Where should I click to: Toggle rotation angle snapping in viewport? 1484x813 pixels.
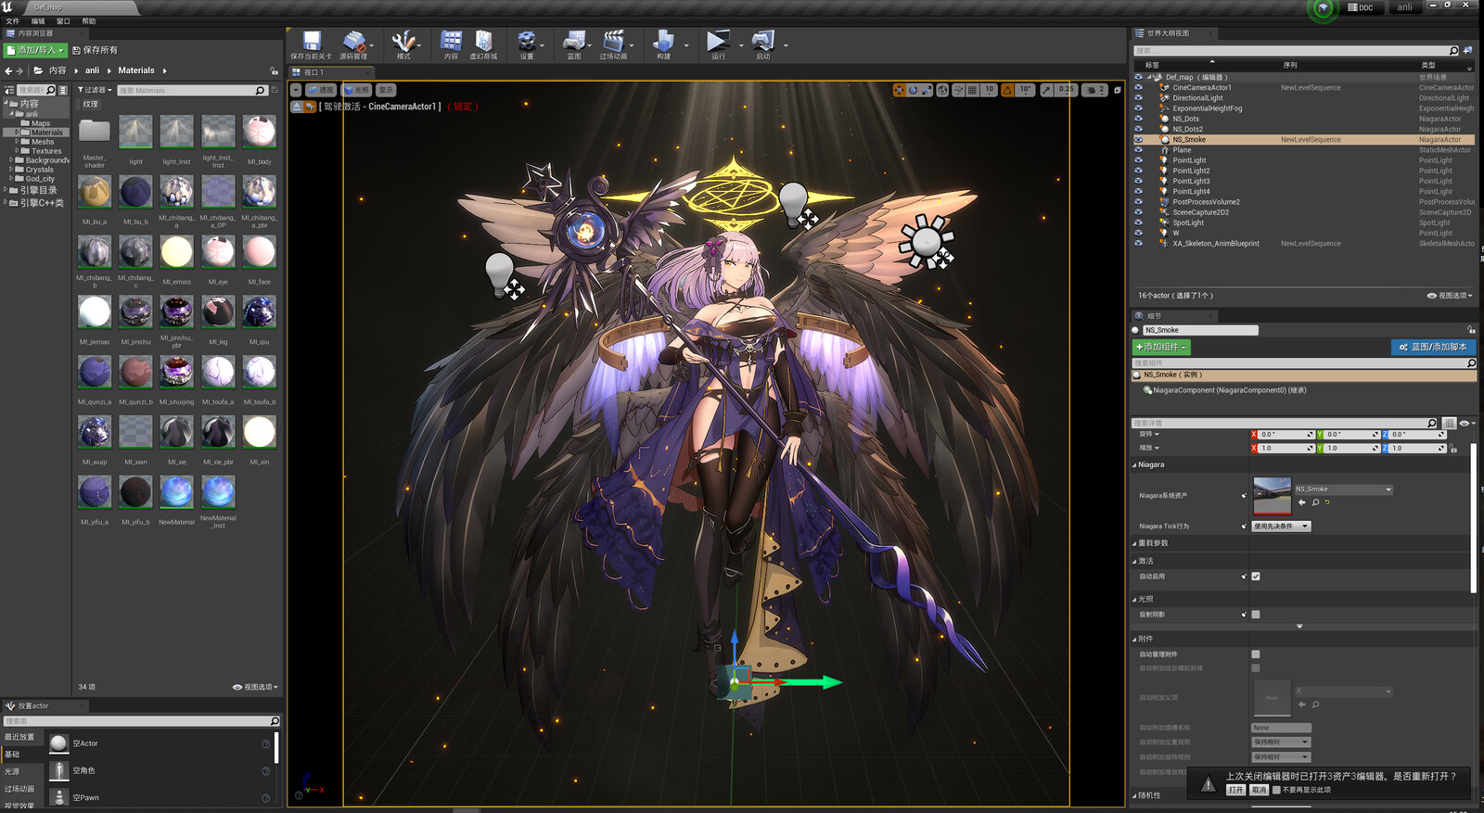point(1007,90)
